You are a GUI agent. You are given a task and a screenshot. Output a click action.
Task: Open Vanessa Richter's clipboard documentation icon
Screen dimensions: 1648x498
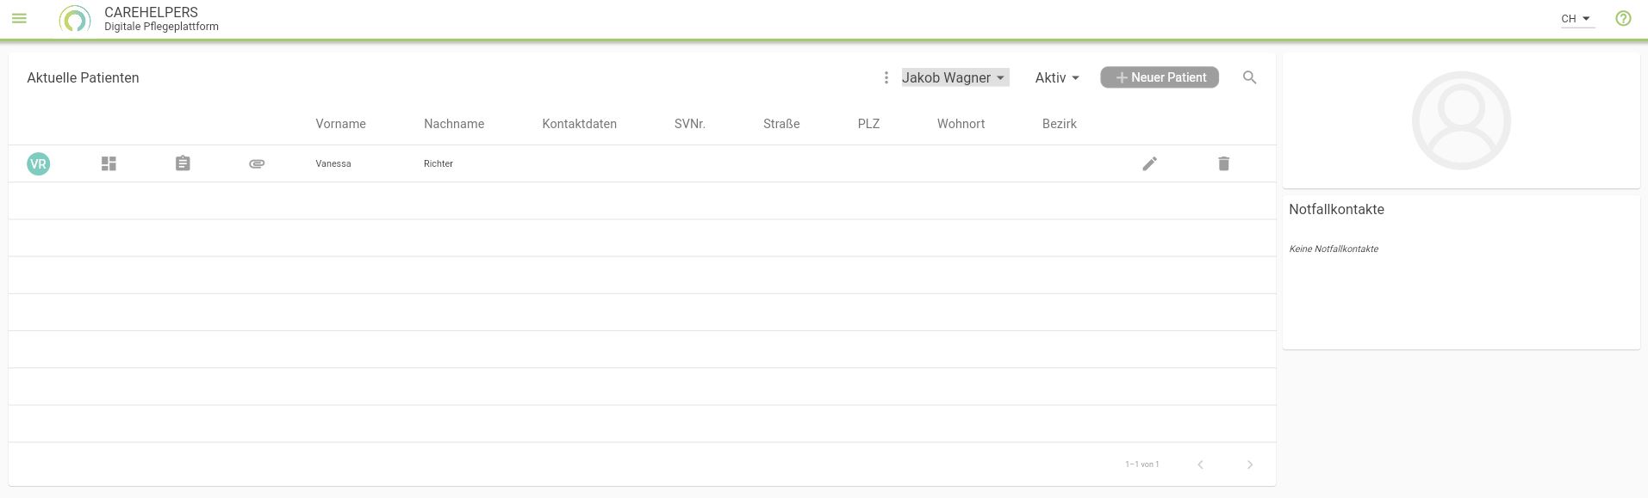pyautogui.click(x=183, y=163)
